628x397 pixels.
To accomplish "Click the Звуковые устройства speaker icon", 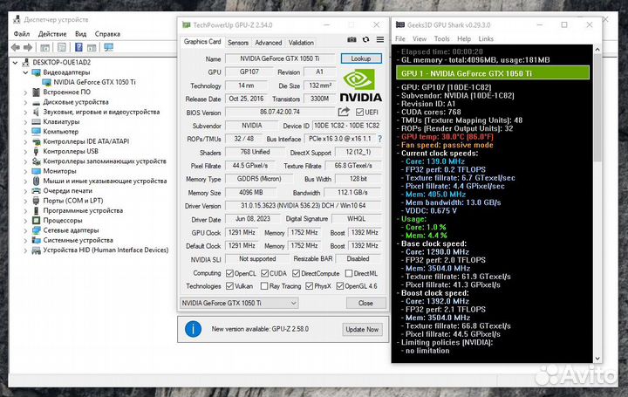I will point(36,112).
